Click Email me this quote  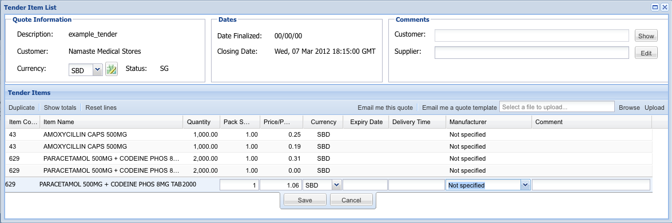pyautogui.click(x=385, y=107)
